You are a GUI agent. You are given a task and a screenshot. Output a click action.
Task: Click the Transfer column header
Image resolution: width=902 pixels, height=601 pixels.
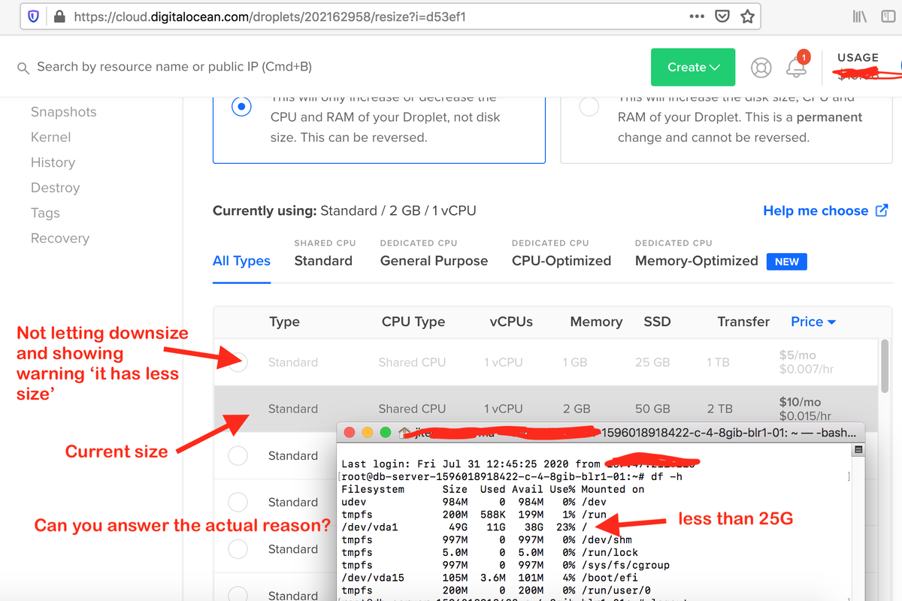(x=743, y=322)
